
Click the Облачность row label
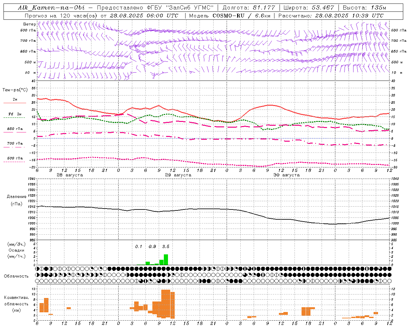tap(16, 276)
